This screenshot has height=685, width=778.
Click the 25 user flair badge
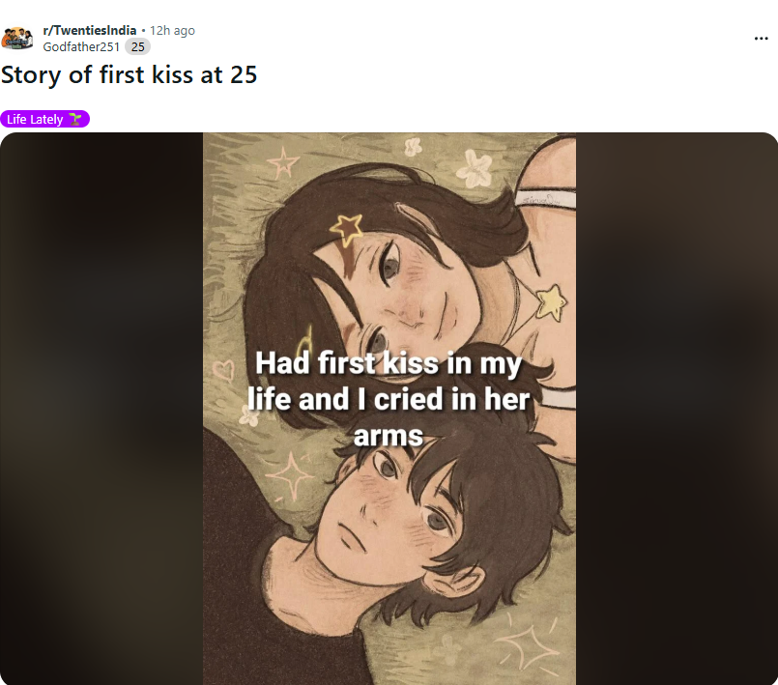[x=137, y=46]
